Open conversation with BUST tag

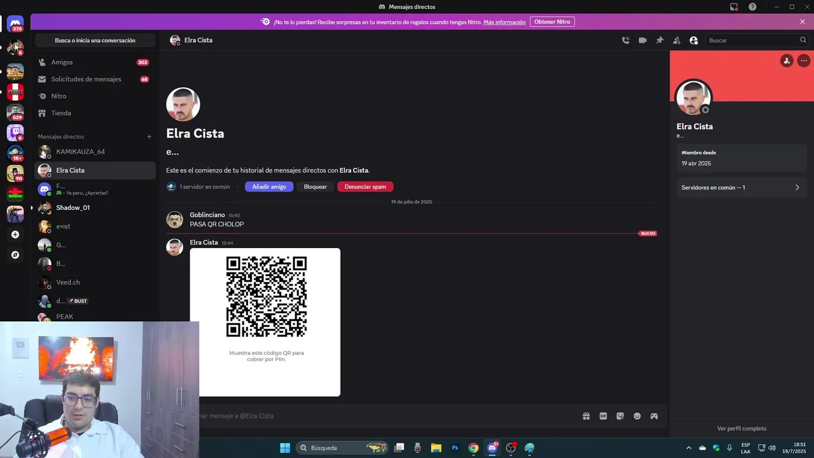point(95,301)
